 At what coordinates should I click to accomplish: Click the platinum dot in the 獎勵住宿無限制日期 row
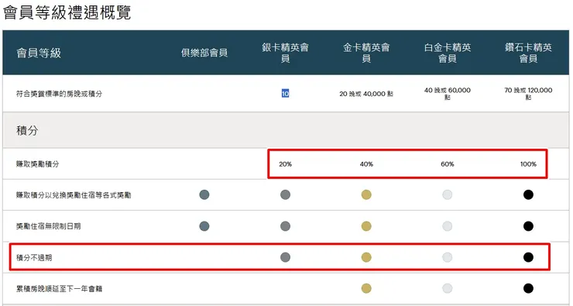point(448,226)
